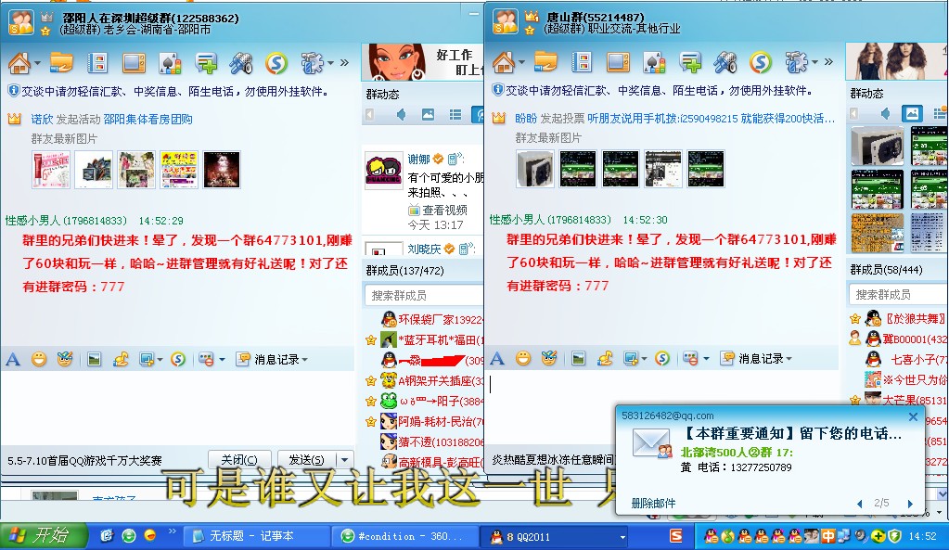Click the screen-share icon in 邵阳 group toolbar
Screen dimensions: 949x550
pos(134,62)
